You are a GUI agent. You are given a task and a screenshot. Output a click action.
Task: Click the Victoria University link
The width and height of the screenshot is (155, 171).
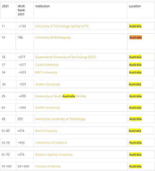(48, 166)
